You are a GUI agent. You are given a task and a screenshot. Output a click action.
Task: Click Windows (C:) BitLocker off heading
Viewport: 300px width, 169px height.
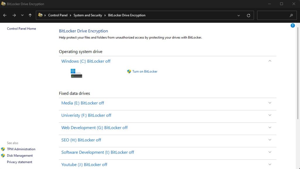coord(86,61)
